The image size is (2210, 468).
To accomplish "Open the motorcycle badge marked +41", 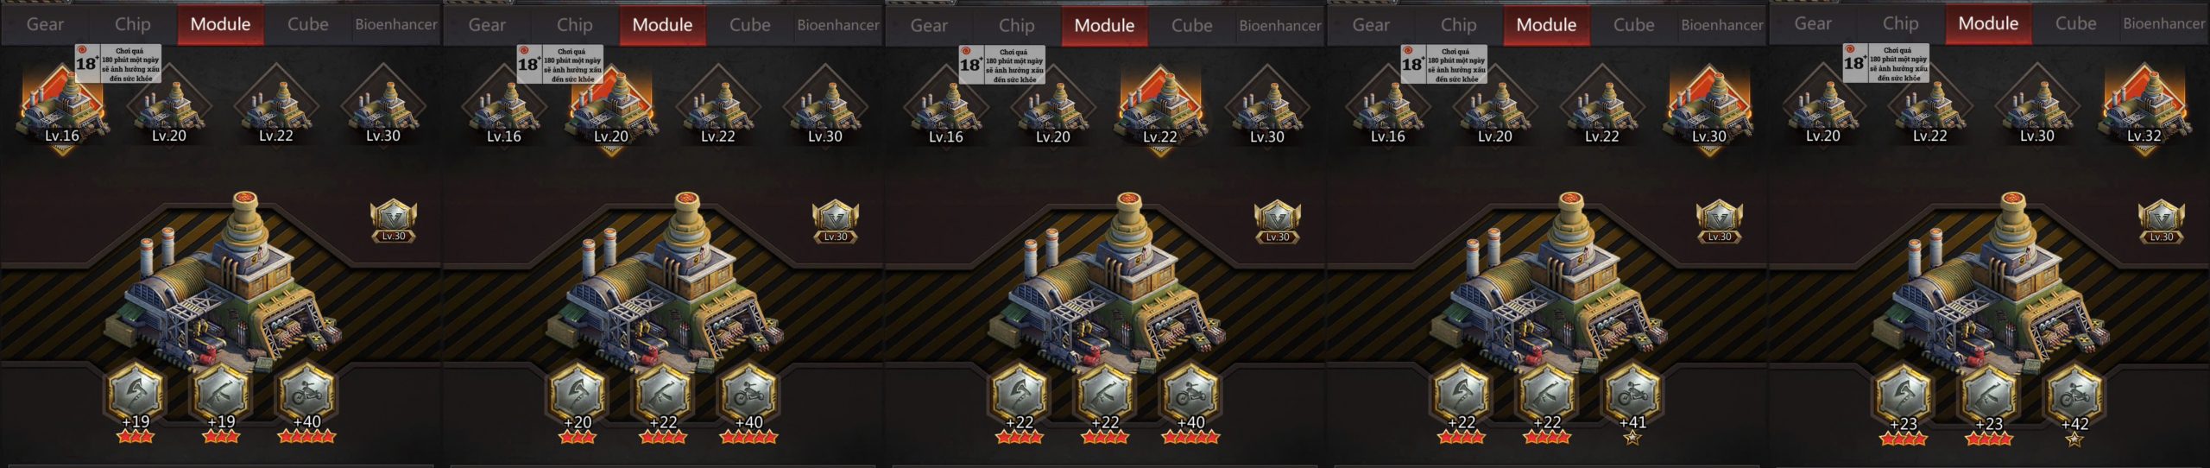I will tap(1632, 394).
